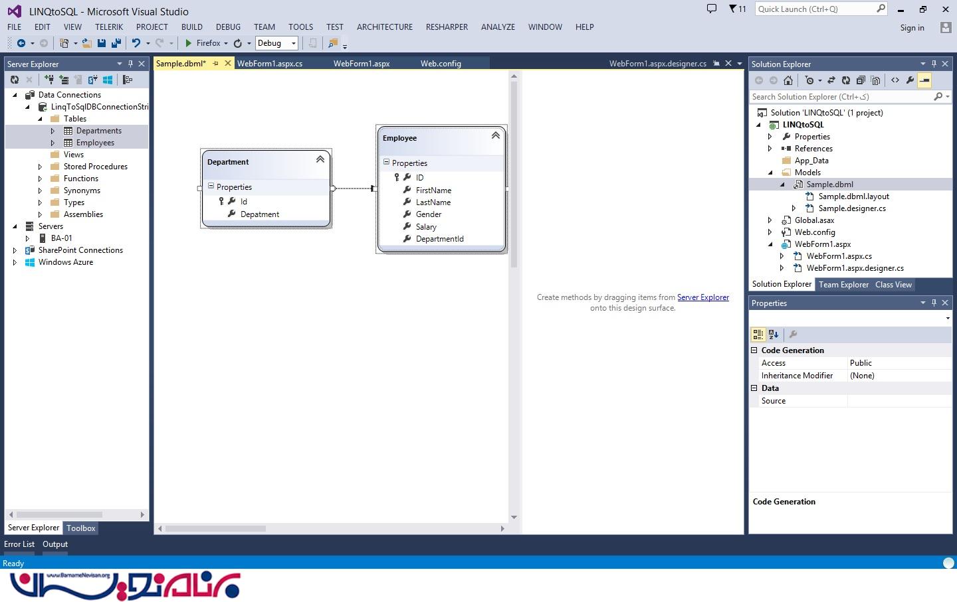Start debugging with the Firefox run button
The height and width of the screenshot is (602, 957).
pyautogui.click(x=202, y=43)
